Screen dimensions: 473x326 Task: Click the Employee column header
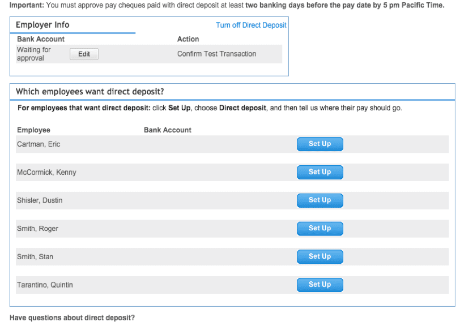coord(33,130)
